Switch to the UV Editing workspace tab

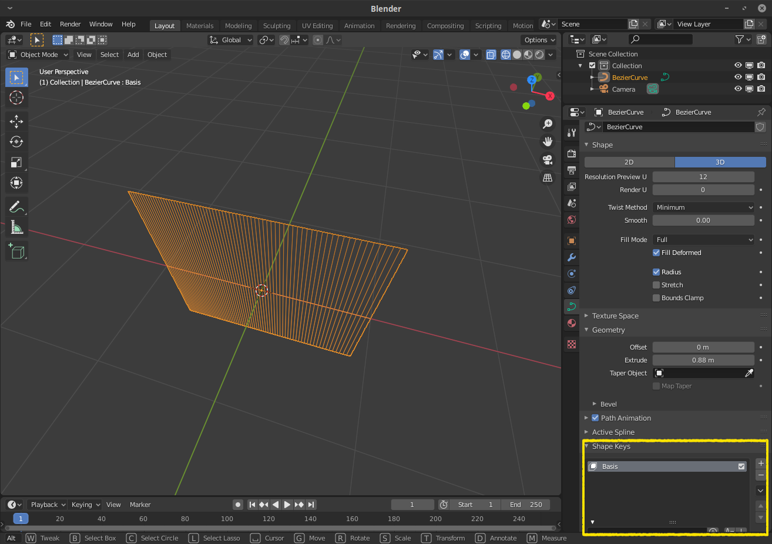click(x=317, y=26)
